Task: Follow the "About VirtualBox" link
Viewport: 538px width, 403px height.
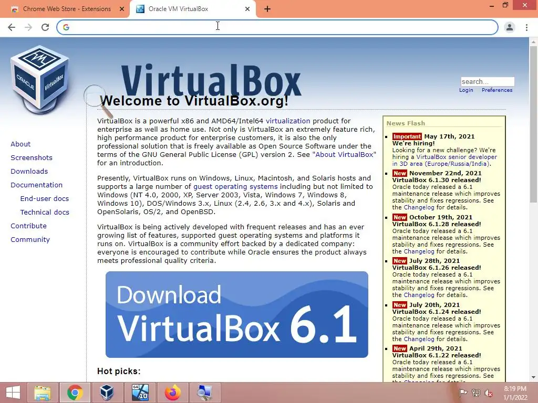Action: point(344,155)
